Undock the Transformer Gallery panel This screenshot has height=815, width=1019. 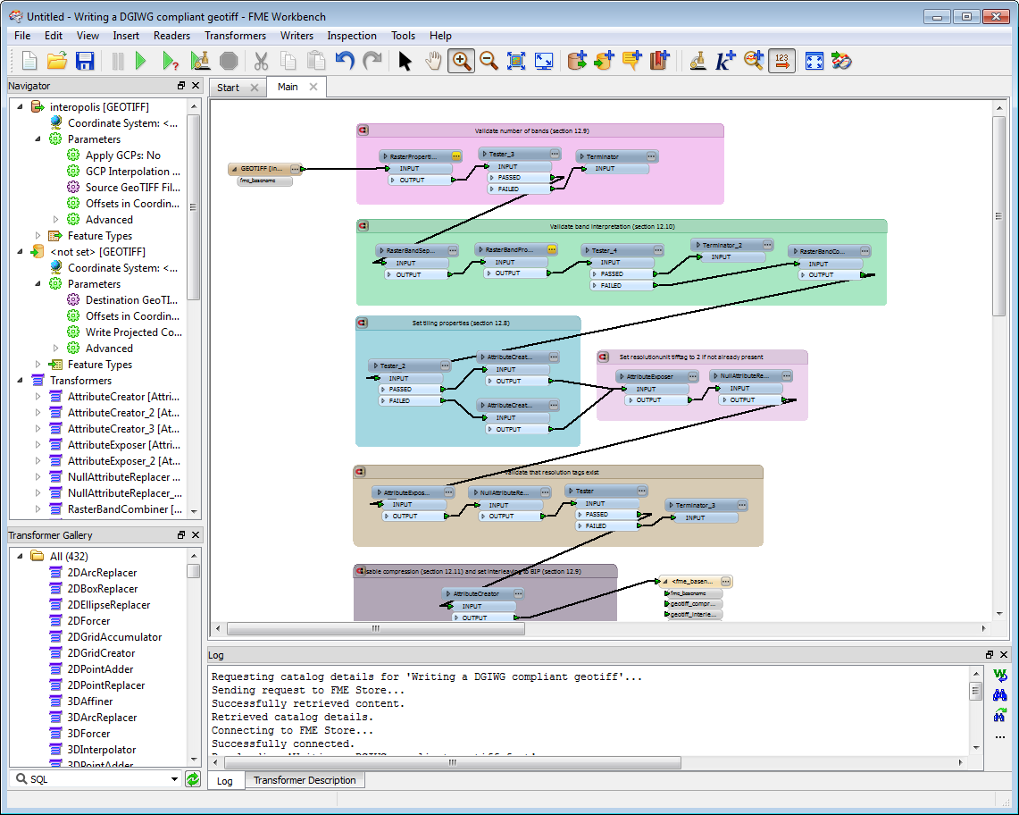pos(181,534)
